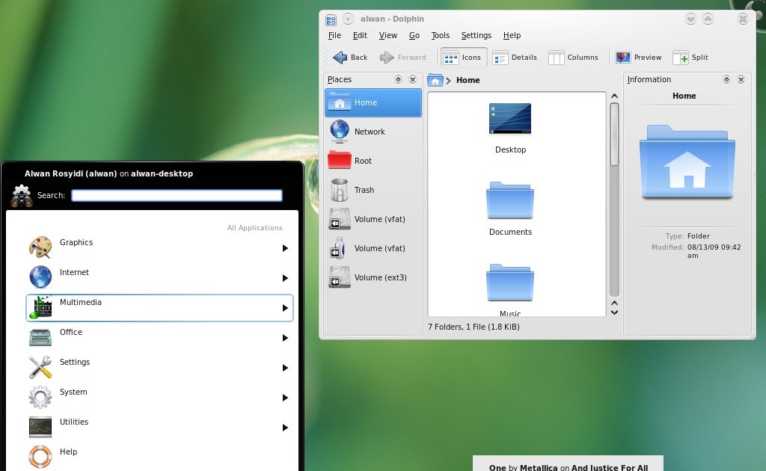Expand the Multimedia submenu arrow
This screenshot has height=471, width=766.
[285, 308]
